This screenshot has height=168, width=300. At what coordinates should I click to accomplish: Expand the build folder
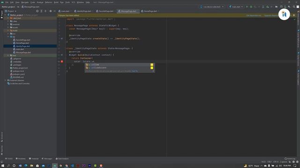(x=8, y=30)
